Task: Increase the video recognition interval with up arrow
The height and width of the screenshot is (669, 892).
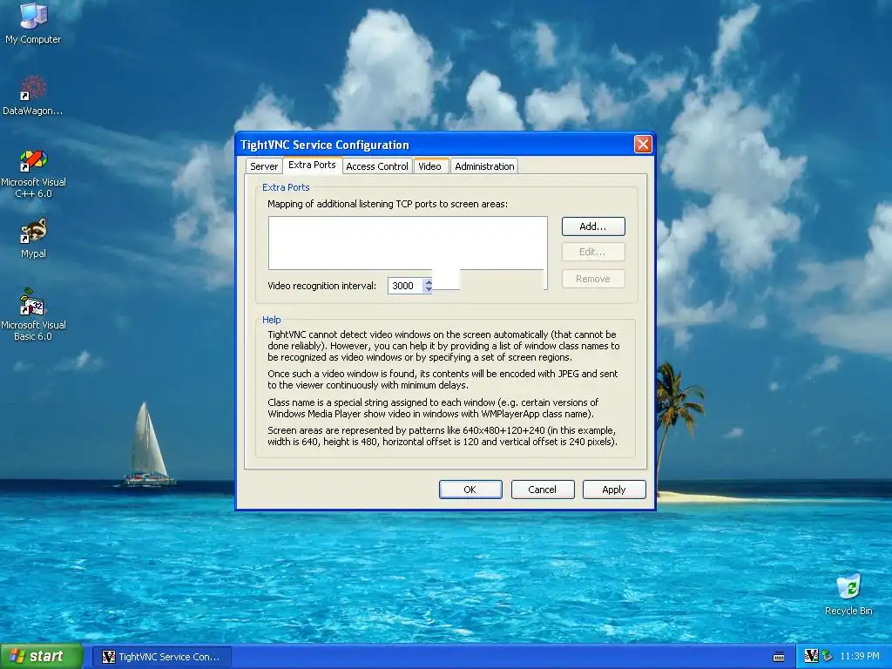Action: point(429,281)
